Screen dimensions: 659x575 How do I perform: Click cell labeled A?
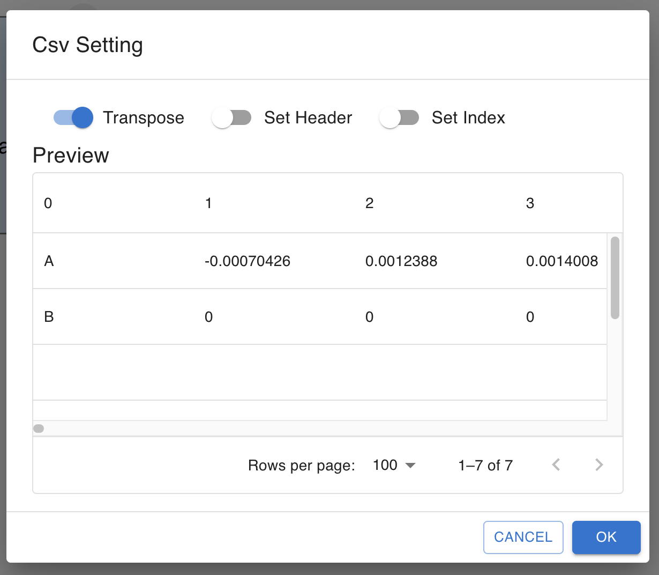coord(49,261)
